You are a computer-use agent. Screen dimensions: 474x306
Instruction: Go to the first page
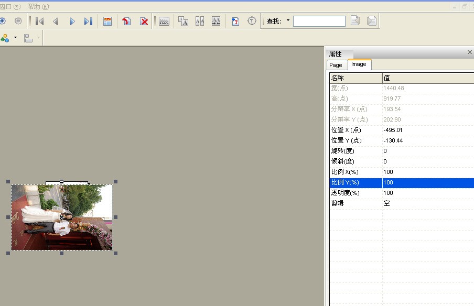click(39, 21)
